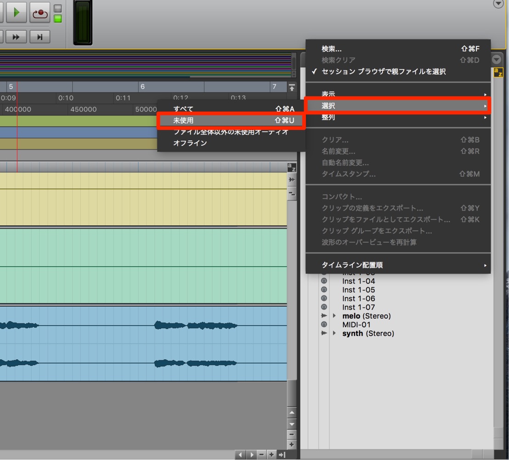The image size is (509, 460).
Task: Click the Go to End button
Action: (x=40, y=37)
